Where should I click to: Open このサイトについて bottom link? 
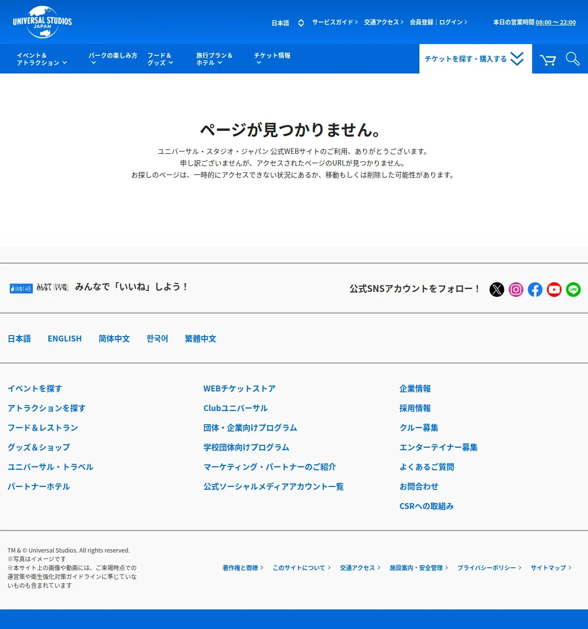tap(302, 568)
